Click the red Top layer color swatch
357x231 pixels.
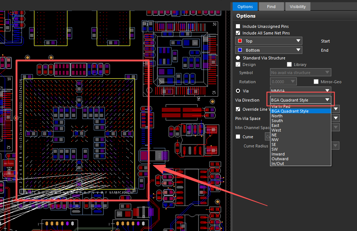coord(240,41)
